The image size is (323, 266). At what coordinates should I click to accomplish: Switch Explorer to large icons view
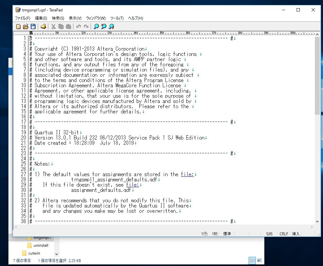(x=259, y=260)
